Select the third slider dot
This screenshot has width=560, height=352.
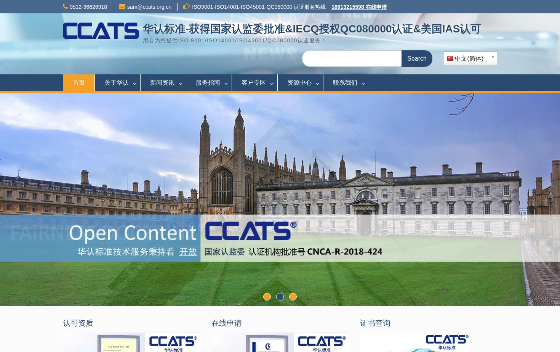[x=293, y=297]
